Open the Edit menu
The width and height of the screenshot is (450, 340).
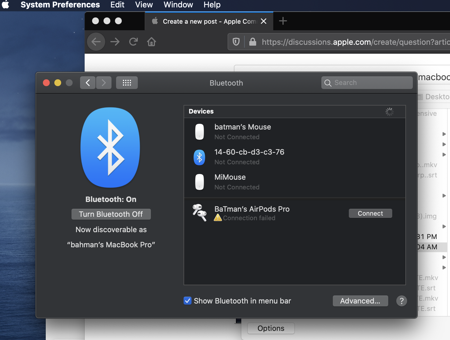click(x=117, y=5)
